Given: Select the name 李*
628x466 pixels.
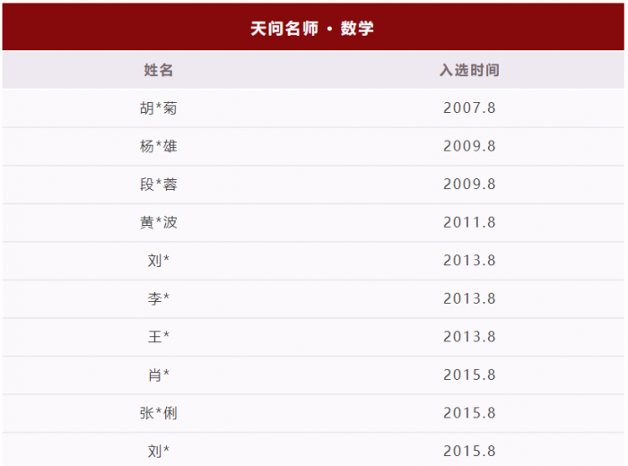Looking at the screenshot, I should click(x=159, y=298).
